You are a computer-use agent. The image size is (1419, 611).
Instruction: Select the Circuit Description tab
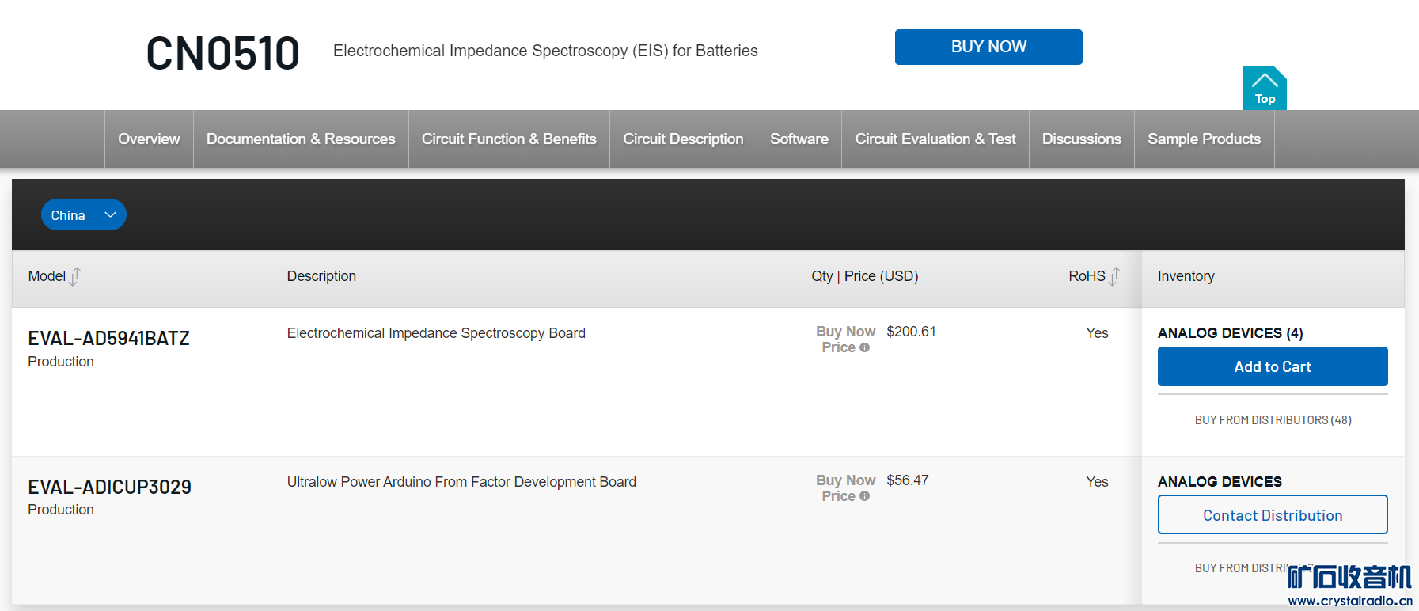pyautogui.click(x=683, y=139)
